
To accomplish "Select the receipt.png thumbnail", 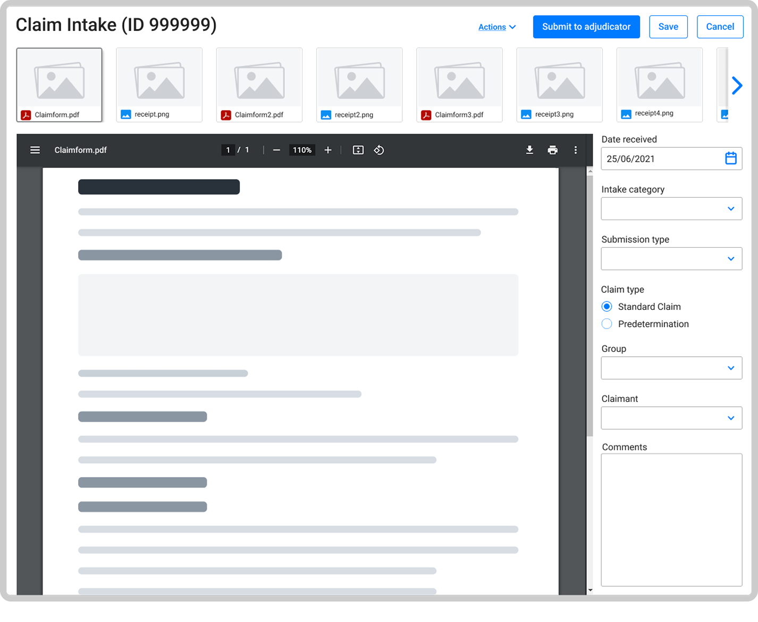I will click(159, 85).
